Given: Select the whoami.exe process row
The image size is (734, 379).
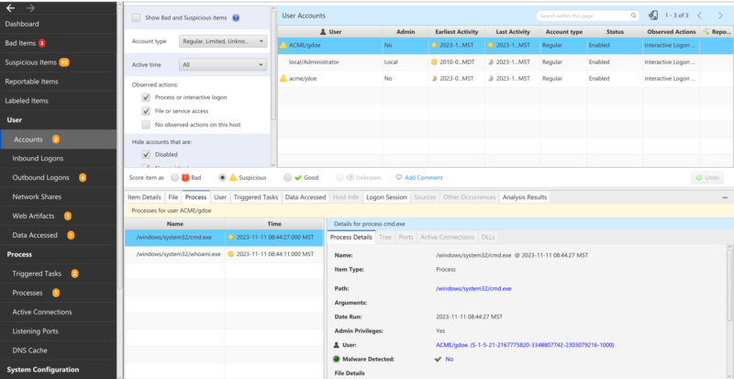Looking at the screenshot, I should pos(224,254).
